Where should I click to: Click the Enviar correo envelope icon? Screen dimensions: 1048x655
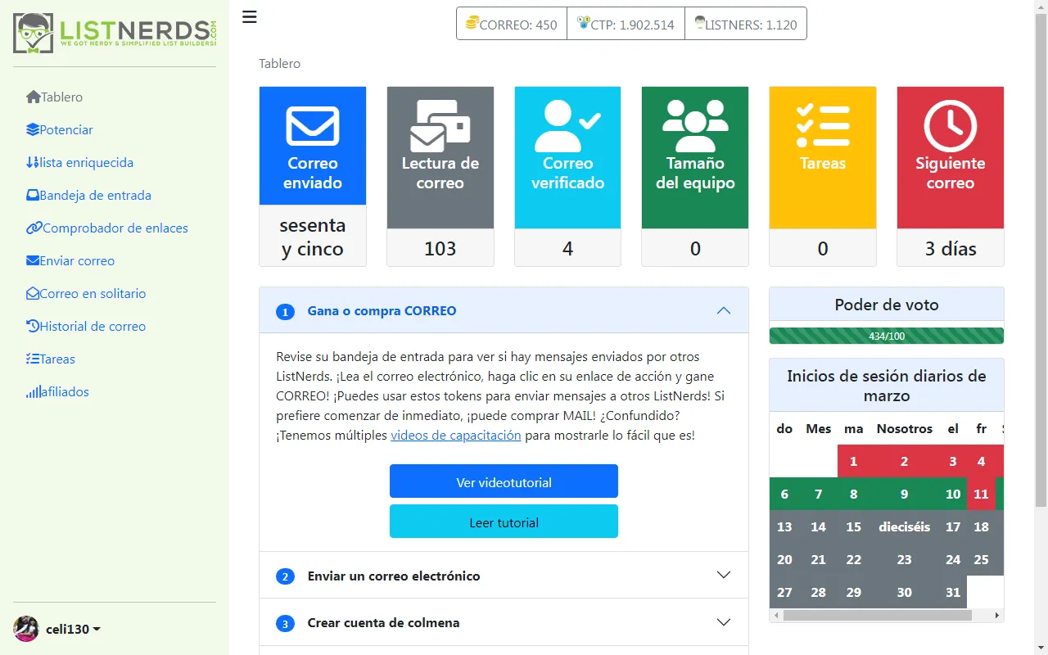tap(33, 260)
